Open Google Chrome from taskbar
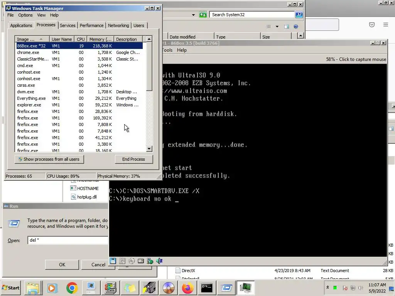The image size is (395, 296). pos(72,288)
